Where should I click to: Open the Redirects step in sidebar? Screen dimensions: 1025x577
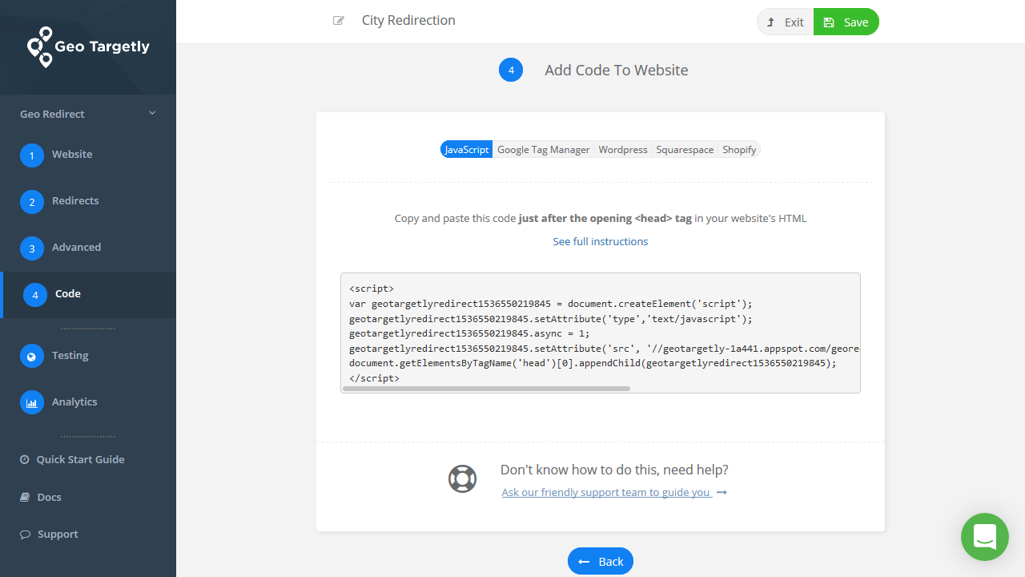[x=88, y=201]
